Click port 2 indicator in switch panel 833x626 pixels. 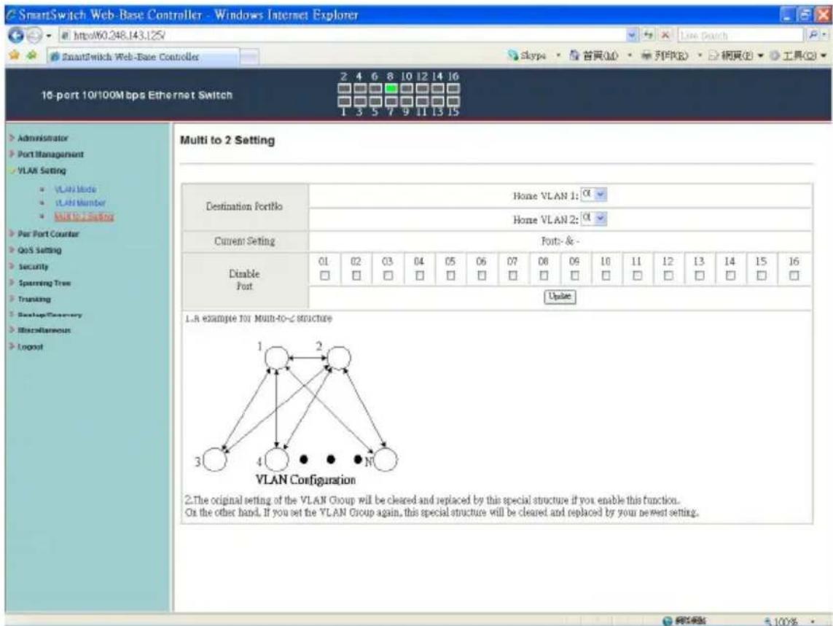[x=344, y=89]
